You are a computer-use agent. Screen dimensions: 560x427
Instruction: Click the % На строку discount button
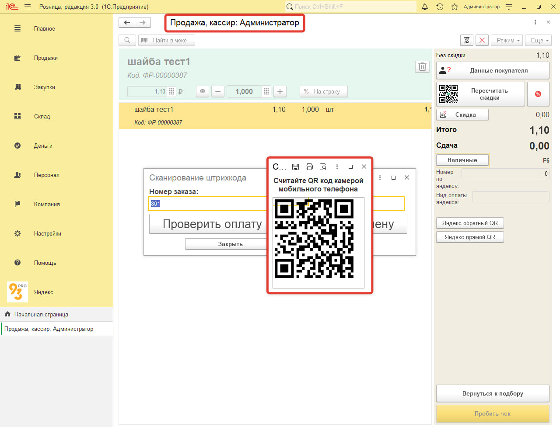(x=324, y=91)
